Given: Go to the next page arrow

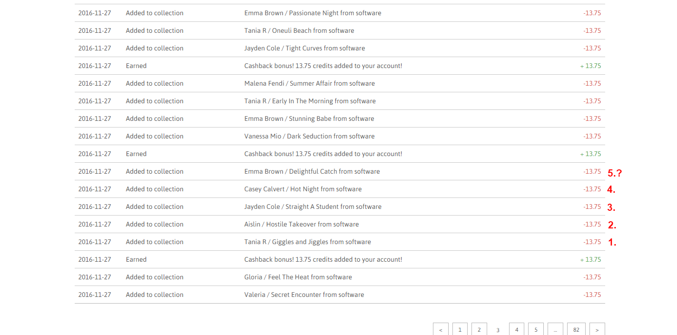Looking at the screenshot, I should pyautogui.click(x=597, y=329).
